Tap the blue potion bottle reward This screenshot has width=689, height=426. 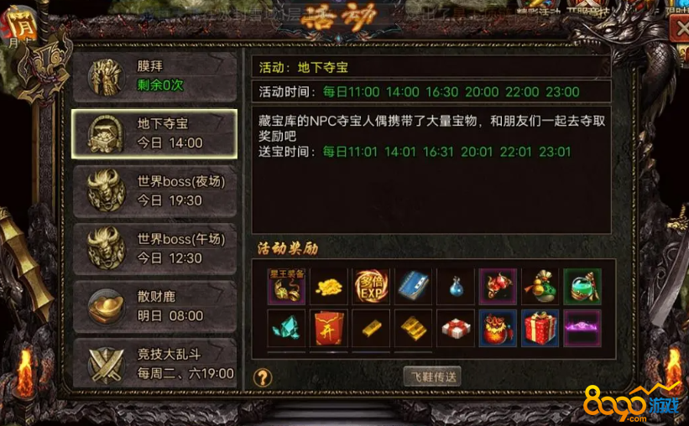click(x=456, y=286)
